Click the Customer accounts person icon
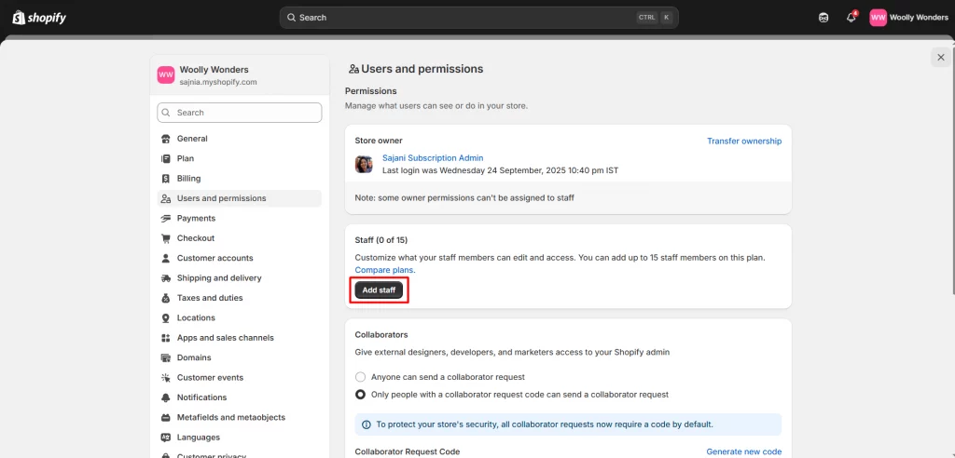Viewport: 955px width, 458px height. pyautogui.click(x=166, y=259)
